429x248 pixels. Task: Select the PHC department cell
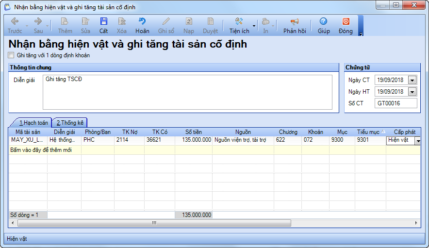click(98, 140)
